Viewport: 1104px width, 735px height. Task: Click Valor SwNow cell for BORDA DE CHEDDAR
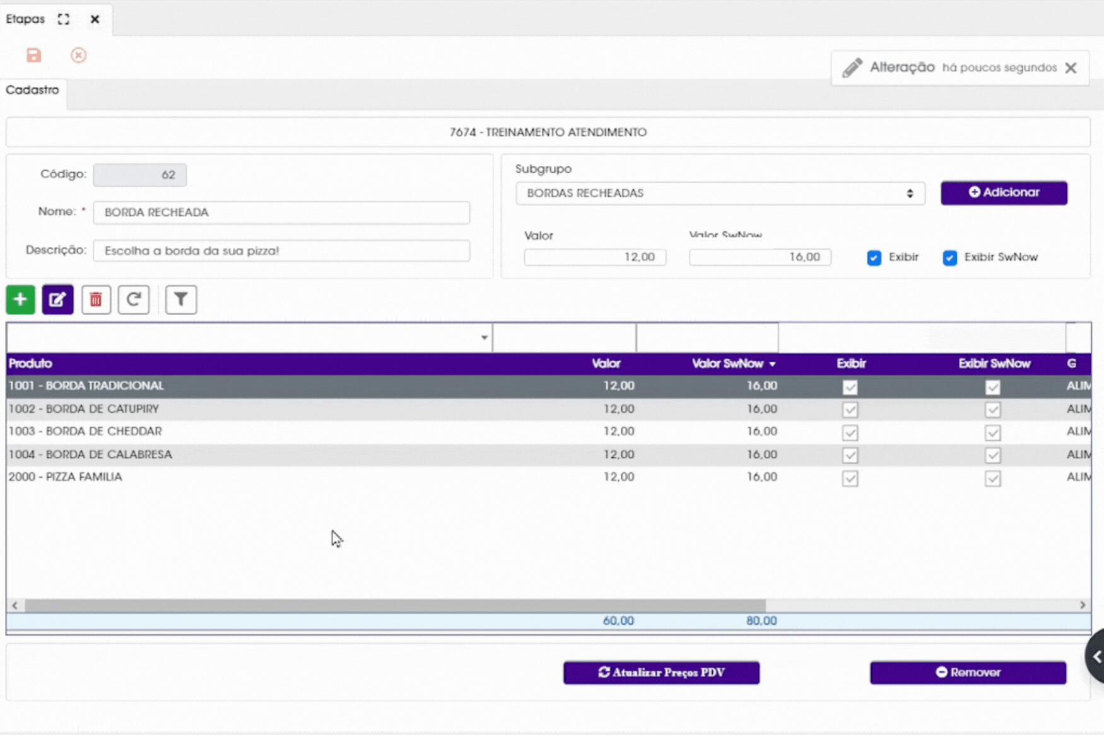[x=761, y=432]
